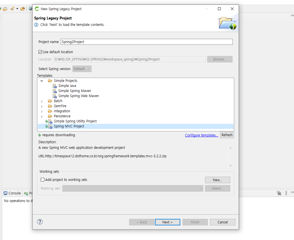The image size is (294, 240).
Task: Minimize the Eclipse editor area at top right
Action: (292, 15)
